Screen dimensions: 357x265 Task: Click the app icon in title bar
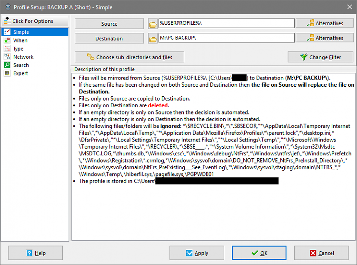(8, 7)
